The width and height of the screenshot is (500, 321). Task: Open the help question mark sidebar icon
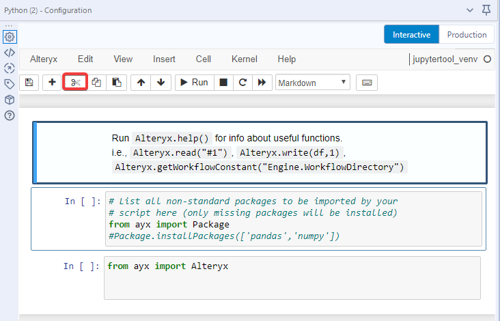[10, 115]
